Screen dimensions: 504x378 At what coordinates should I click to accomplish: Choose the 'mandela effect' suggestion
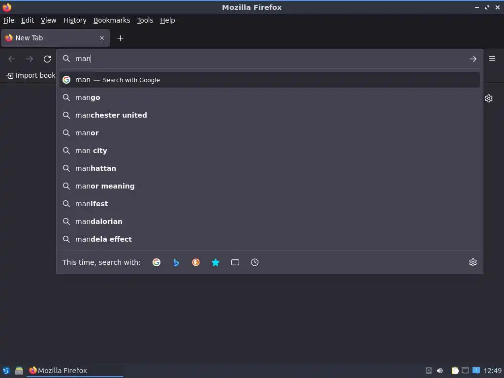coord(269,239)
